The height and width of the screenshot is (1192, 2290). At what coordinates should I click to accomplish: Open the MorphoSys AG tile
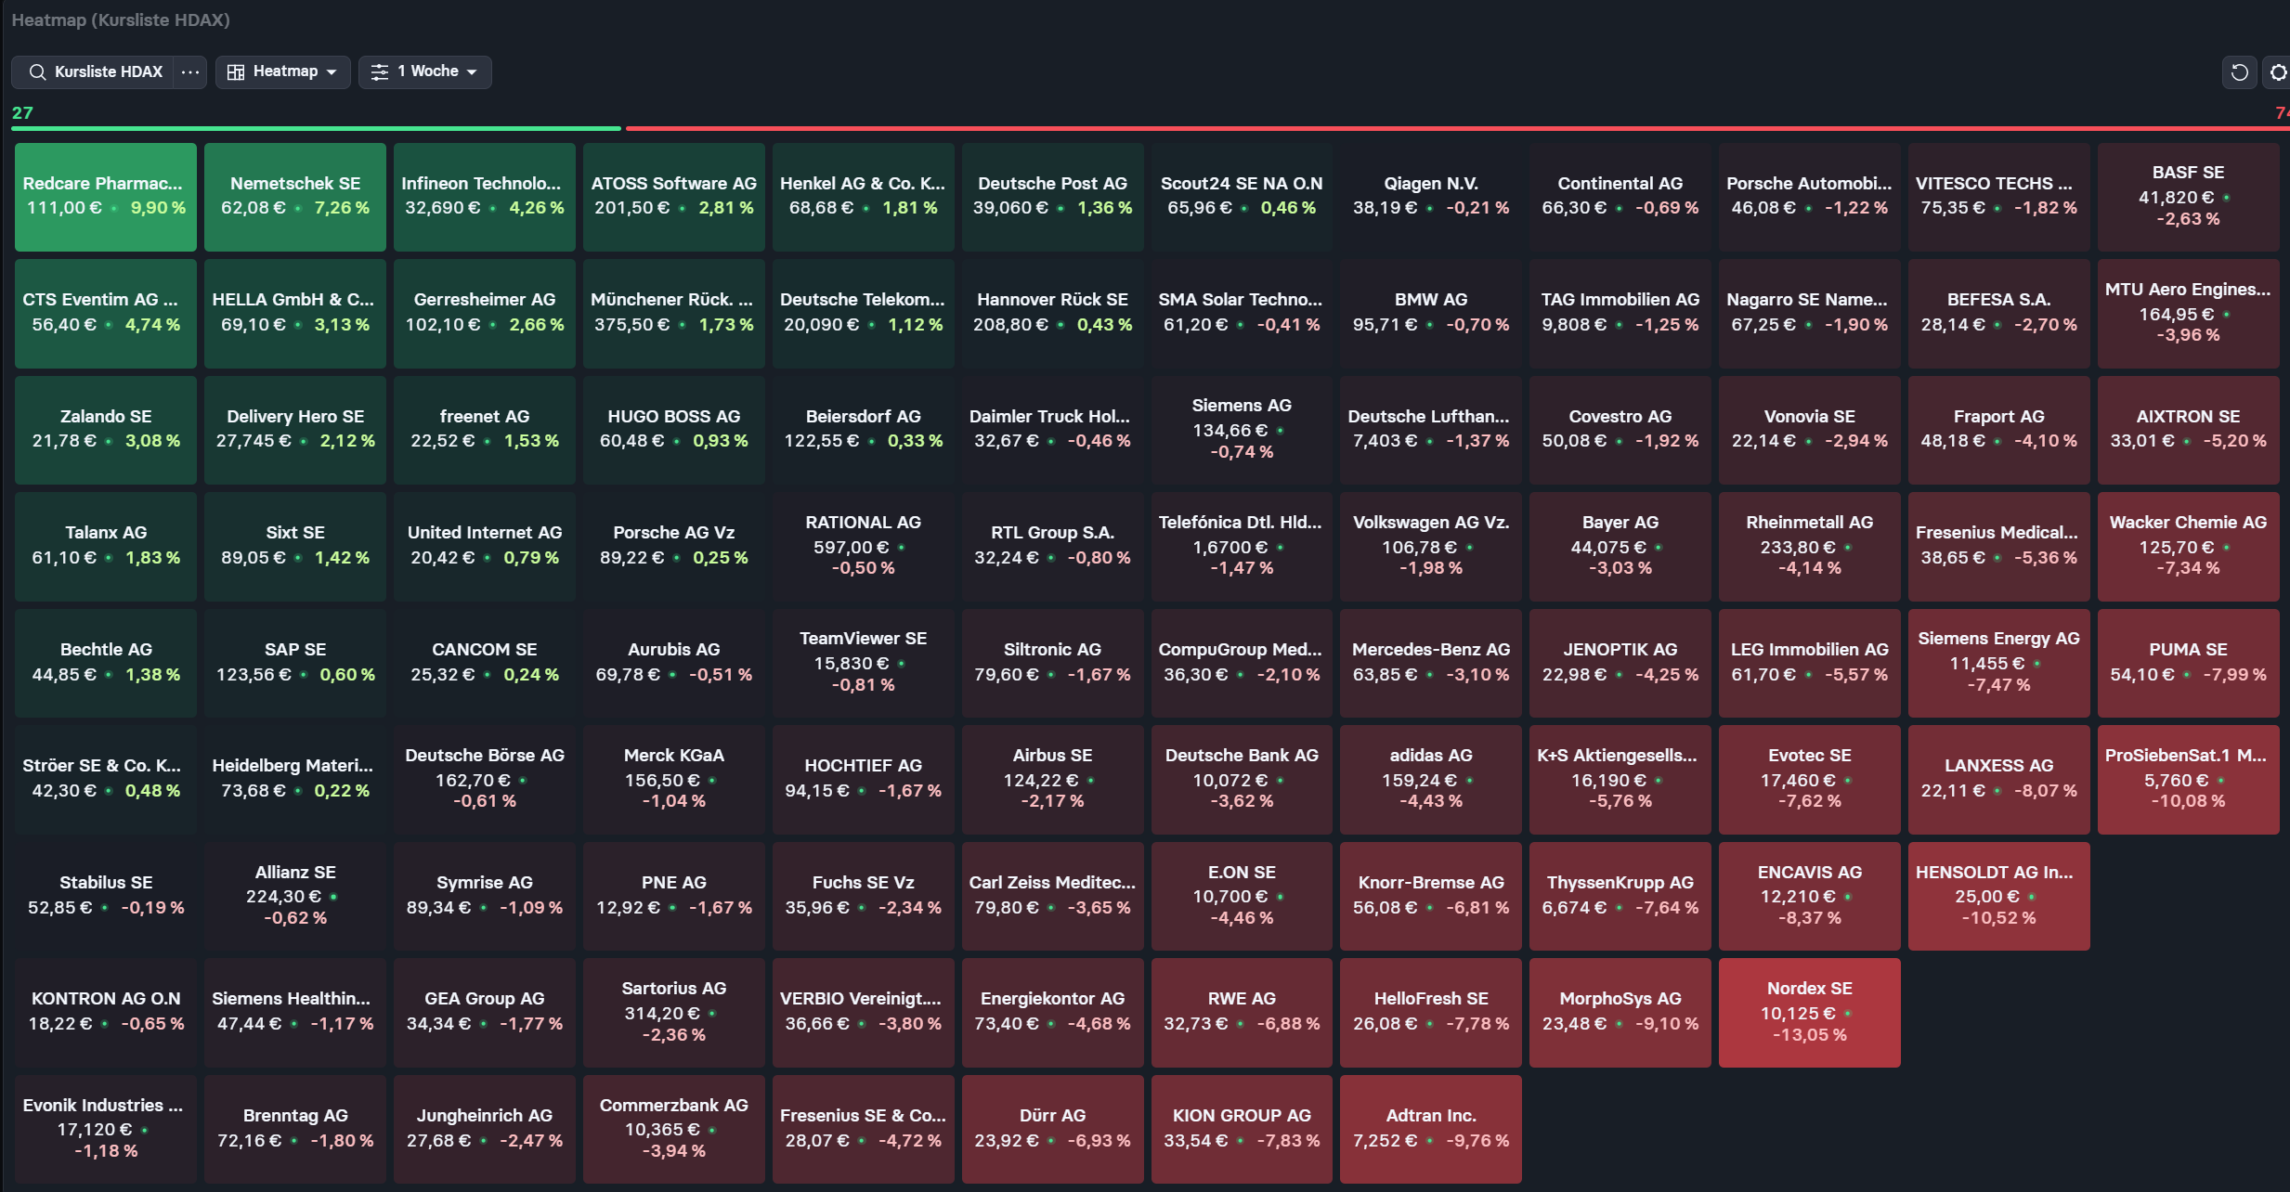1620,1012
